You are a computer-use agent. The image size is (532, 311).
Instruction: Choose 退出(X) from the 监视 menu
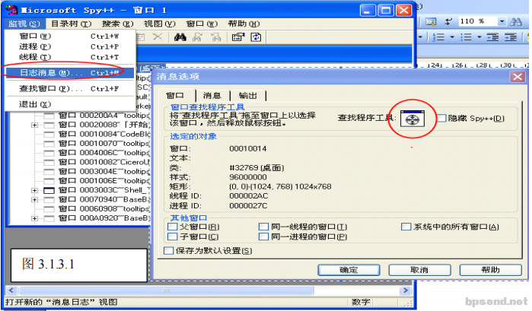69,104
